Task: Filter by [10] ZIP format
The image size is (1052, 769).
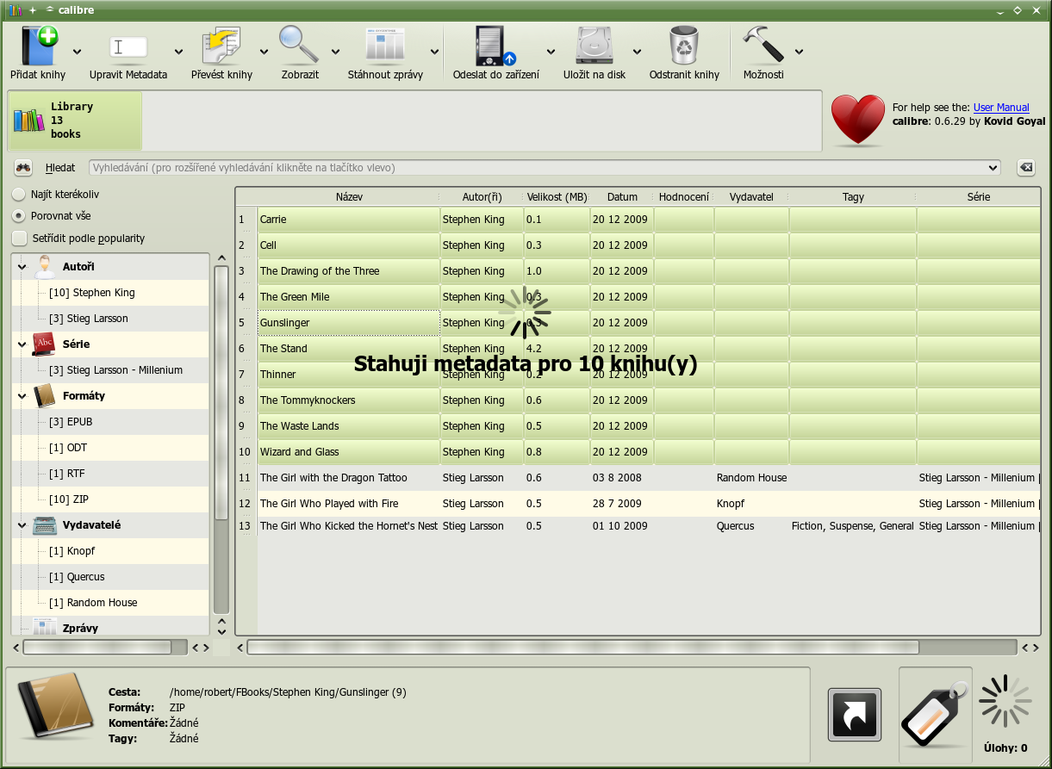Action: [x=69, y=499]
